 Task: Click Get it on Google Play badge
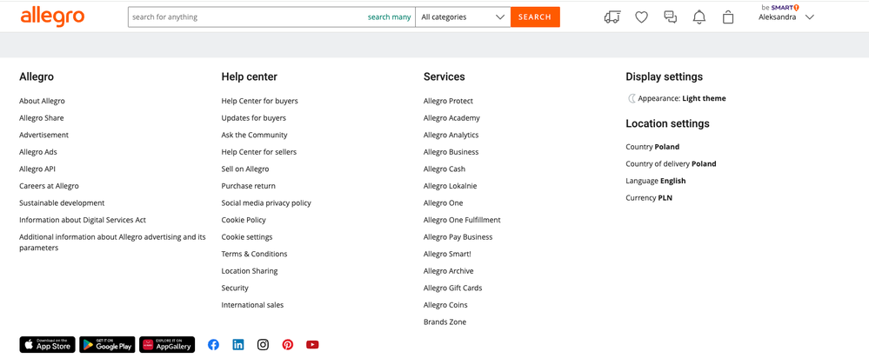pos(107,345)
